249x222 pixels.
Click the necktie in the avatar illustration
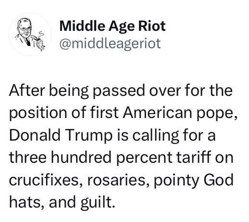click(x=28, y=42)
